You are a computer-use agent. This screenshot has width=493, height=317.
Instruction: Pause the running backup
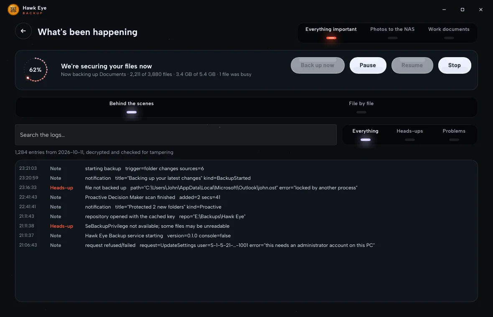pos(368,65)
